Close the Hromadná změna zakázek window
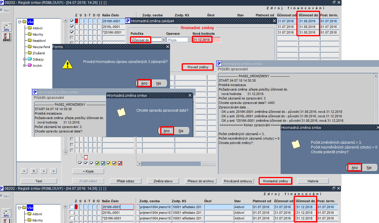Image resolution: width=379 pixels, height=223 pixels. tap(274, 21)
